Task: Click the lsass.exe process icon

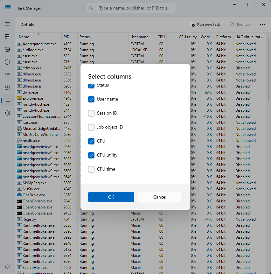Action: (x=19, y=122)
